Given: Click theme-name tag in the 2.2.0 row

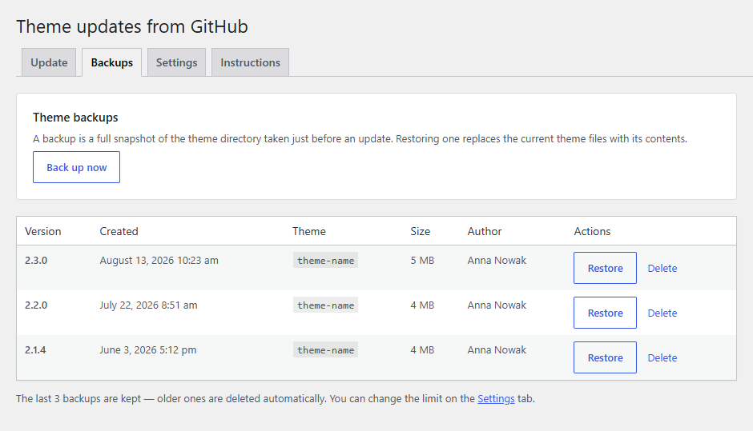Looking at the screenshot, I should (325, 305).
